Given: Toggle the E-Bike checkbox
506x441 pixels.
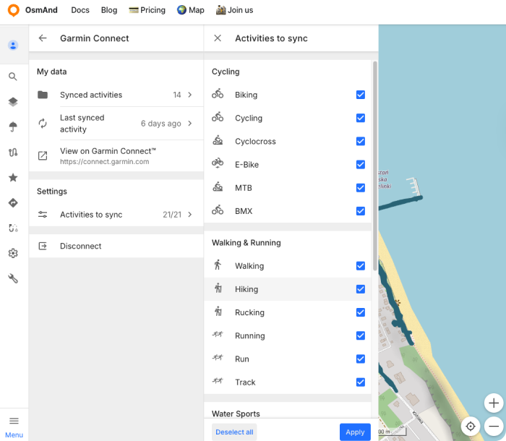Looking at the screenshot, I should [361, 164].
